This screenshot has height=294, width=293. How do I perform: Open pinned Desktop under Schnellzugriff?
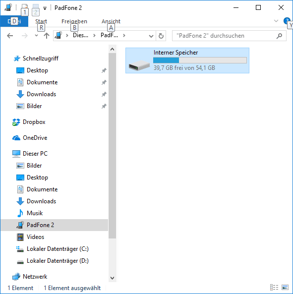point(37,70)
